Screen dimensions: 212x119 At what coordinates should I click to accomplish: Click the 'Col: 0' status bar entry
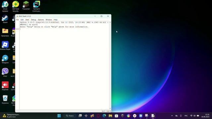(x=108, y=111)
